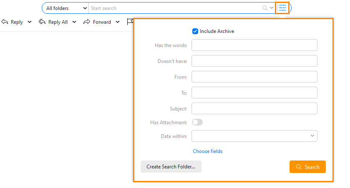Select the Subject text field

(254, 108)
